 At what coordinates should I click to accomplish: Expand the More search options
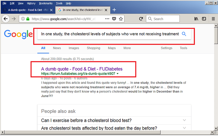[x=127, y=48]
